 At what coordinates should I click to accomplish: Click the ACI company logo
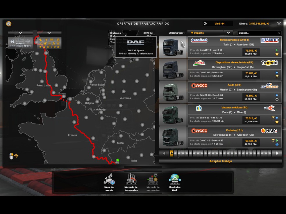(x=269, y=108)
